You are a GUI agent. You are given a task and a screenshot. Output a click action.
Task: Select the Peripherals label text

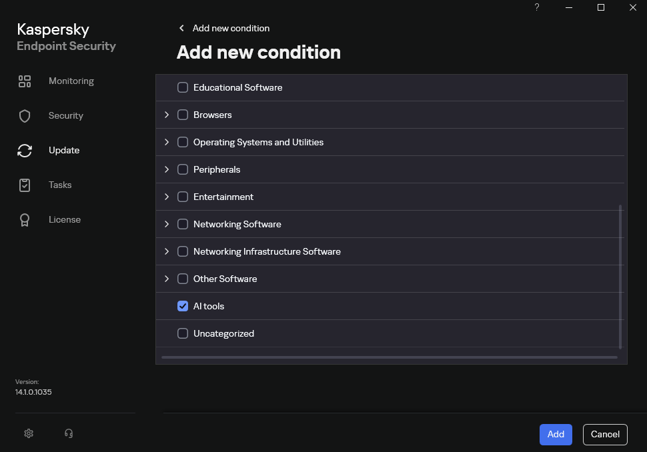pyautogui.click(x=217, y=169)
